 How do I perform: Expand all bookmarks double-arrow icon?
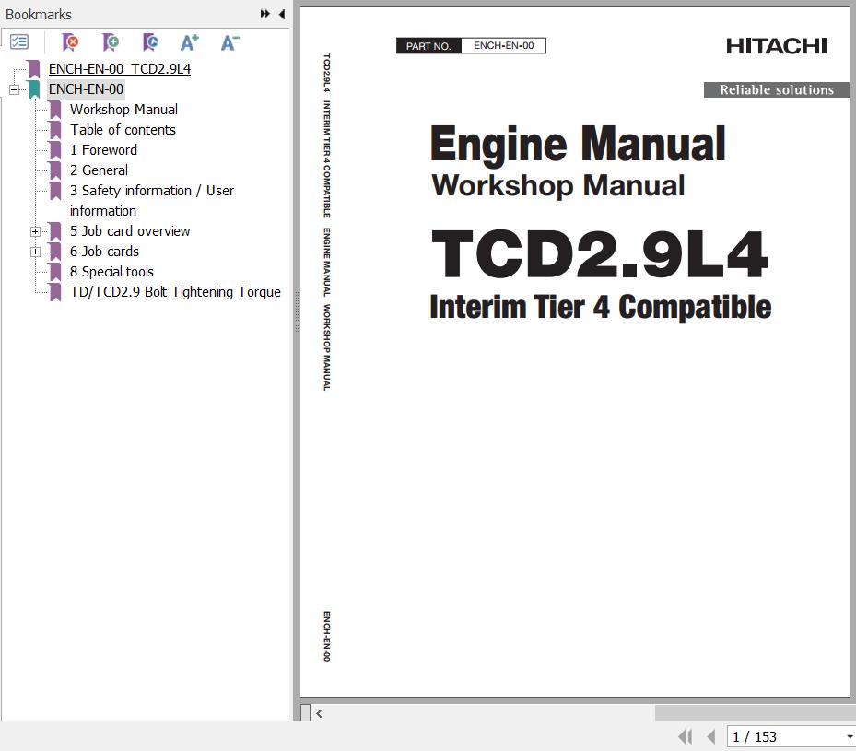click(x=264, y=14)
